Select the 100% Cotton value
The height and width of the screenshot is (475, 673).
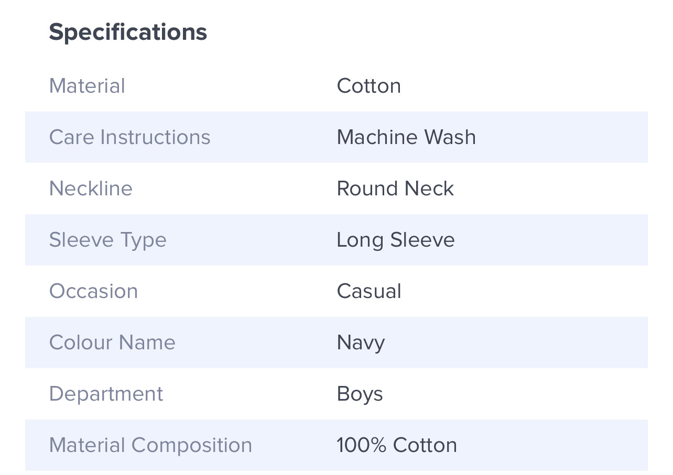pos(397,445)
